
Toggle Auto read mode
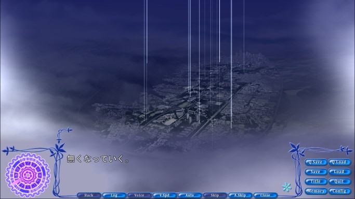point(190,195)
